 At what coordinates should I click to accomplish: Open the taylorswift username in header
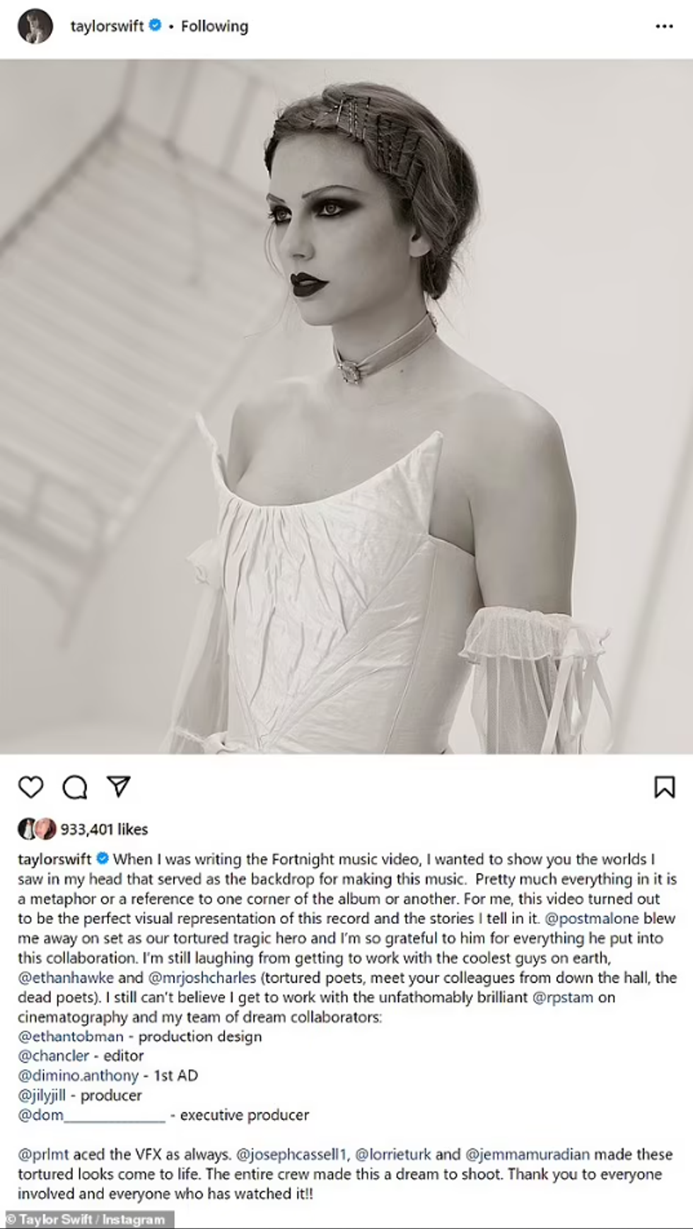107,26
